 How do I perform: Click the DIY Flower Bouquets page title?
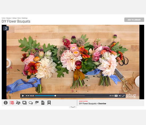[x=16, y=21]
